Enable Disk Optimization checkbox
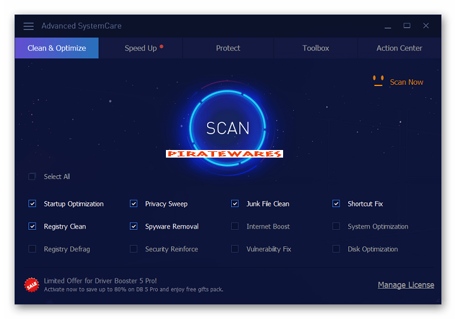This screenshot has width=456, height=319. (x=336, y=249)
